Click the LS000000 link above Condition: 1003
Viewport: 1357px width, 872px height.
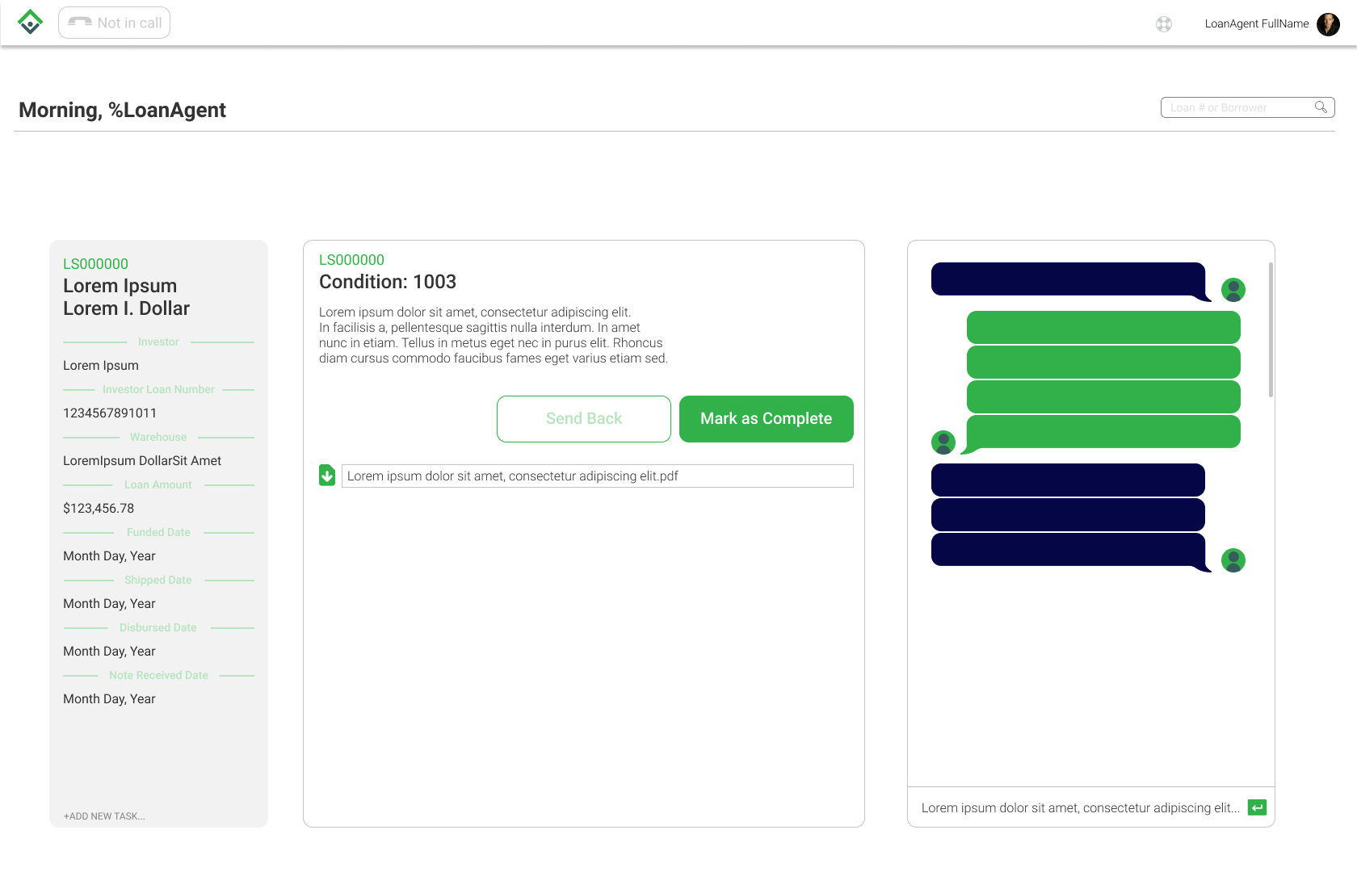351,260
